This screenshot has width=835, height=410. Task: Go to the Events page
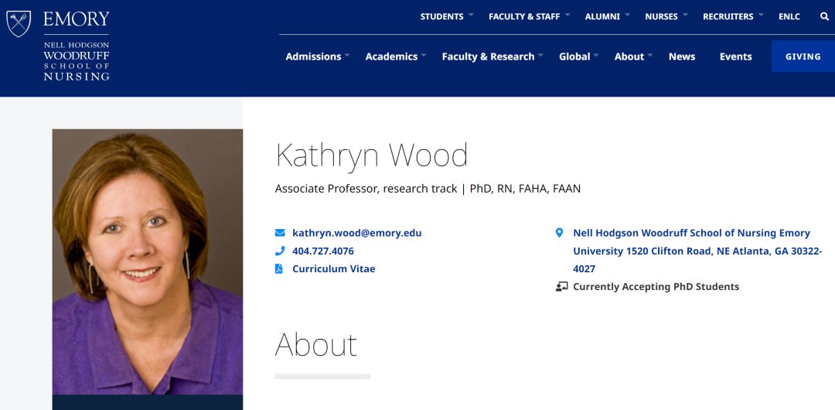735,56
